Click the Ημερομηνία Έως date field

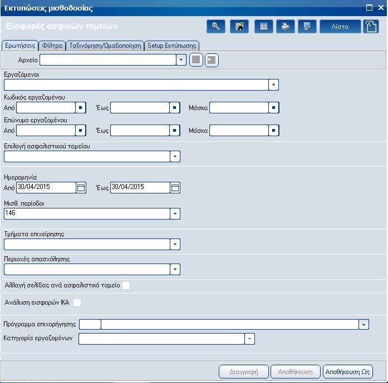point(140,188)
